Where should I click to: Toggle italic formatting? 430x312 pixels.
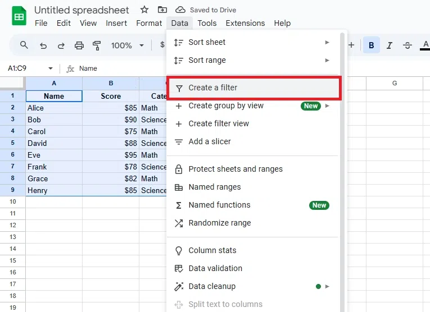(x=390, y=45)
